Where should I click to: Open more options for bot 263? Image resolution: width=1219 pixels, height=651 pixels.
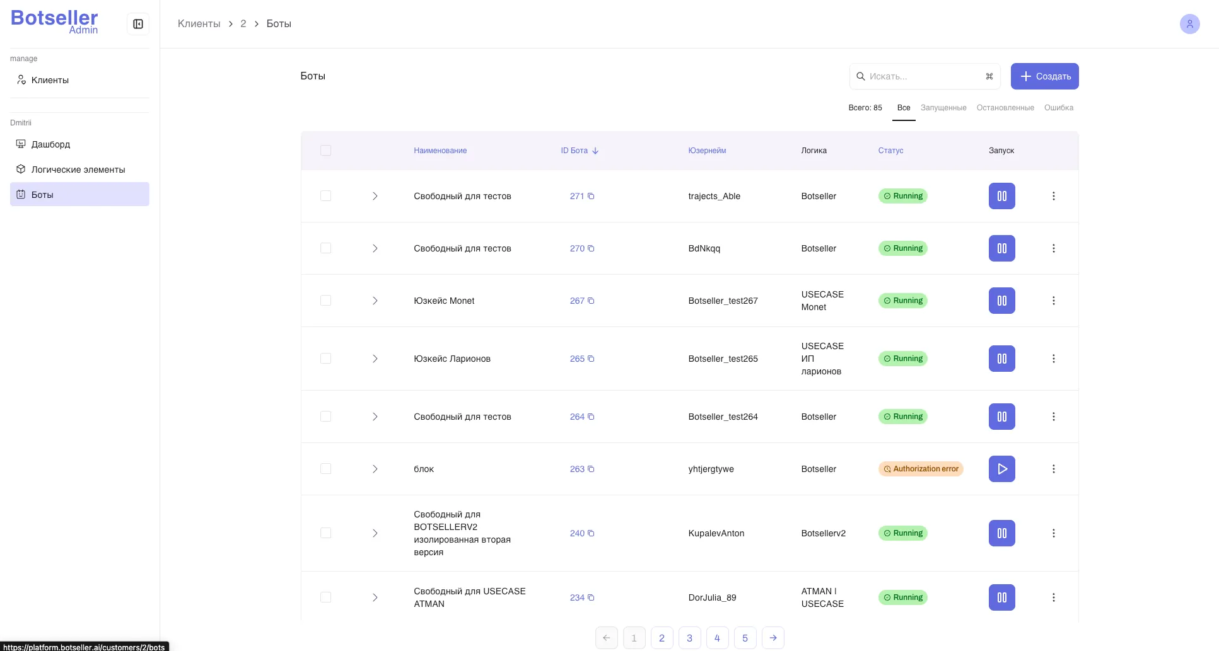(x=1053, y=469)
